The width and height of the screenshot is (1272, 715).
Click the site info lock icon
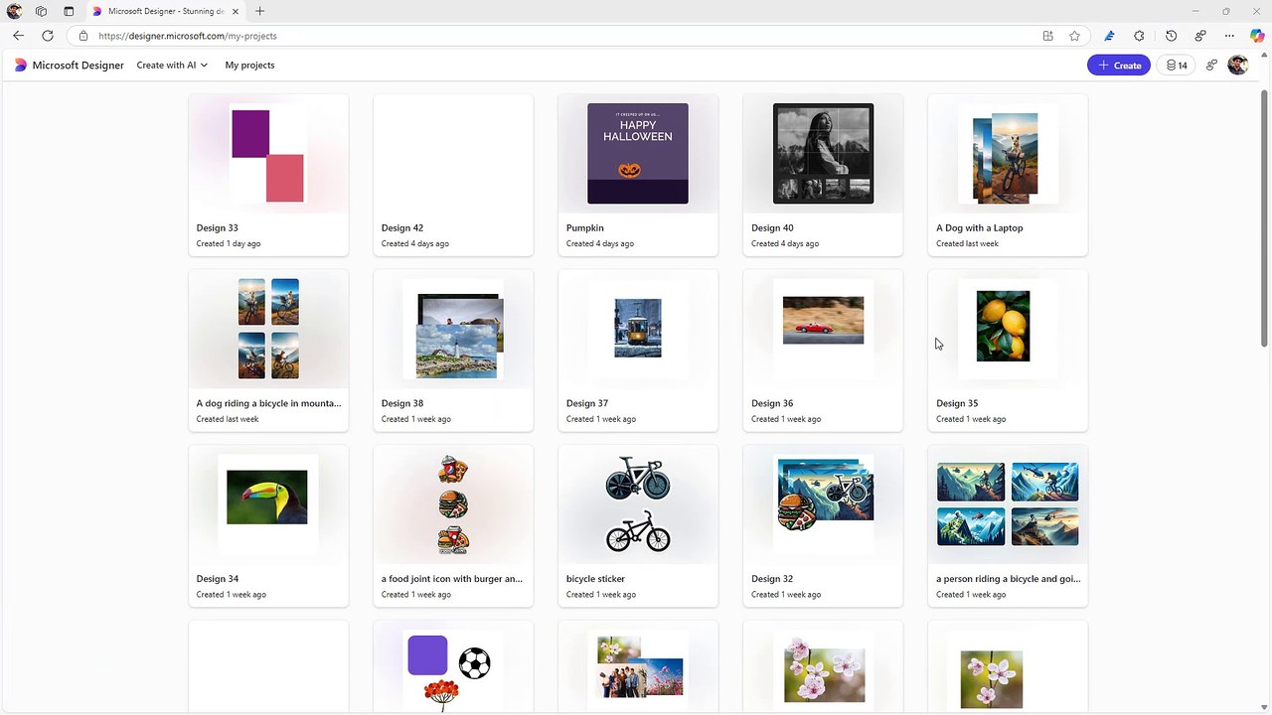(83, 36)
